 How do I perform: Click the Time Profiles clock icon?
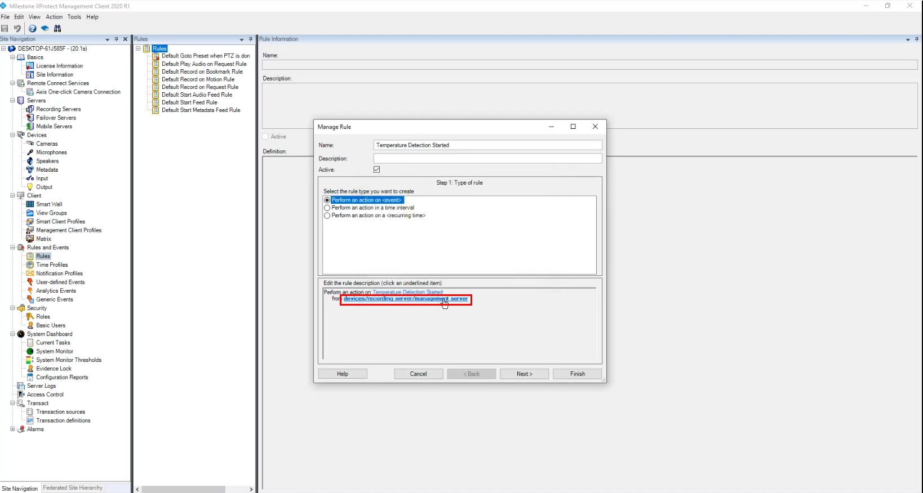coord(30,265)
